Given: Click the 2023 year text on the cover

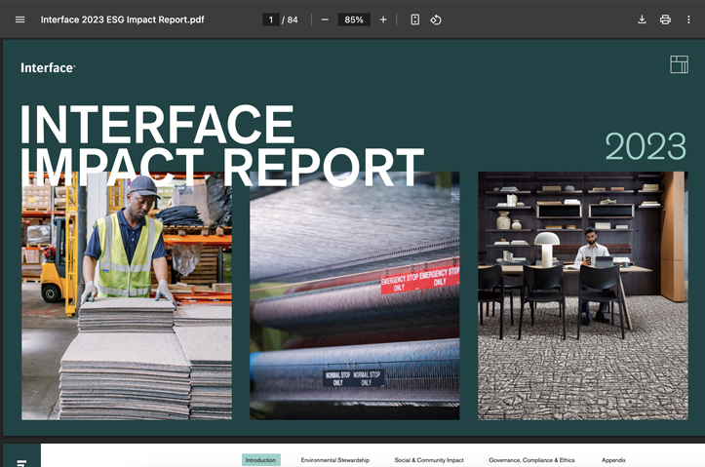Looking at the screenshot, I should coord(646,146).
